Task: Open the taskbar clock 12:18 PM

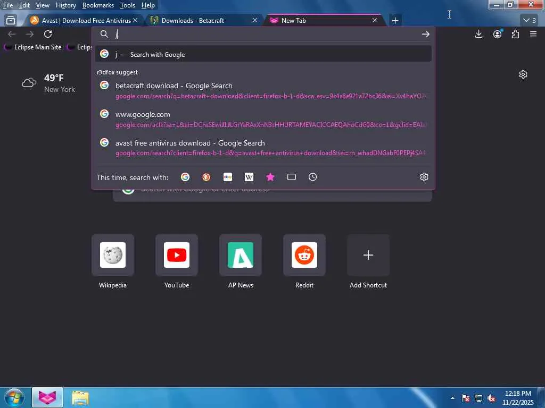Action: coord(518,398)
